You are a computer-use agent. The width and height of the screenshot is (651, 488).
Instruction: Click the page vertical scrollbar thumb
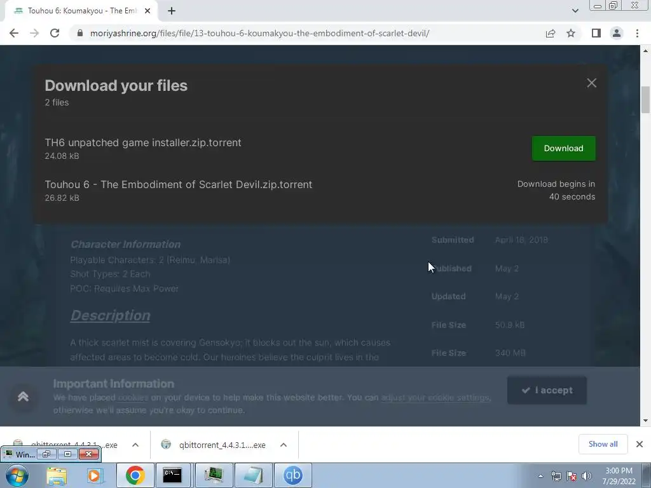645,100
